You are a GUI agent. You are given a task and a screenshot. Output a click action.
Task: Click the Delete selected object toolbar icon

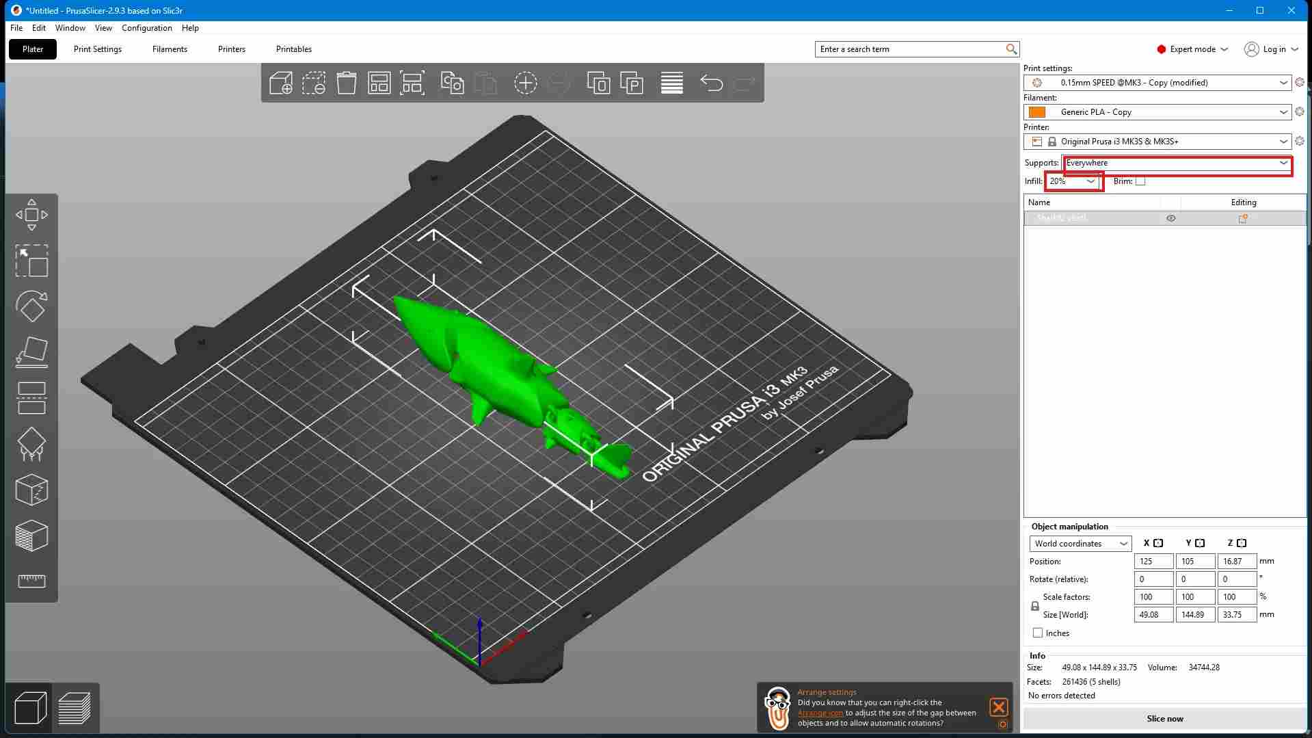point(314,83)
